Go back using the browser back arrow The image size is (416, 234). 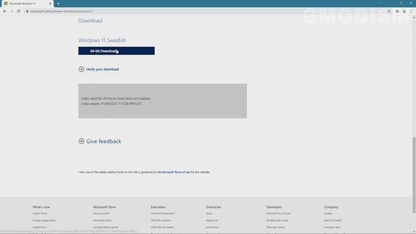(5, 12)
